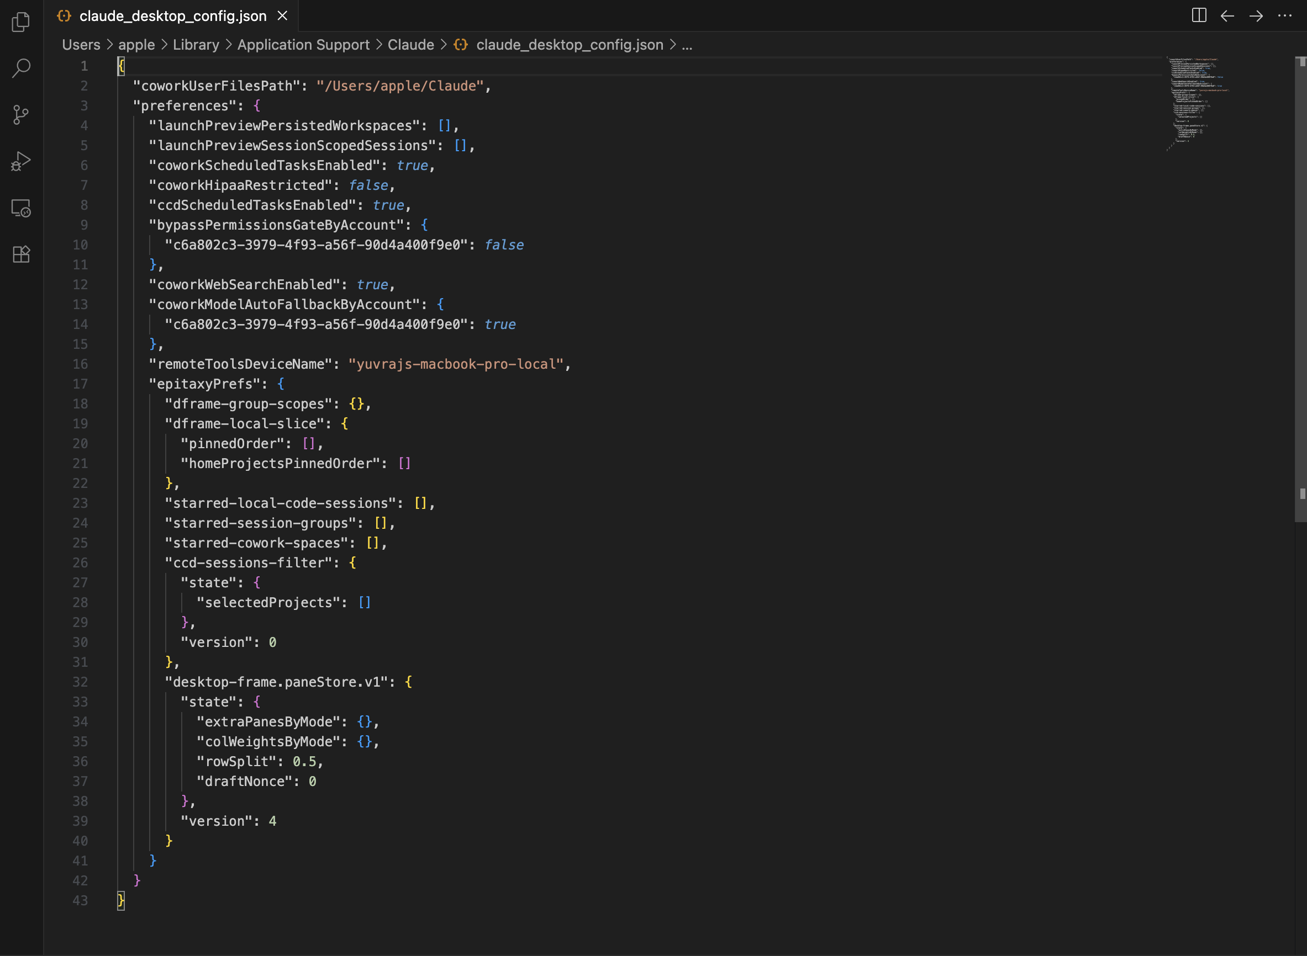This screenshot has width=1307, height=956.
Task: Click "launchPreviewPersistedWorkspaces" key
Action: coord(284,126)
